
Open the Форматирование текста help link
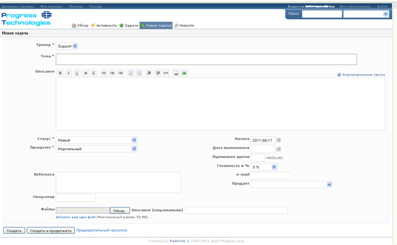pos(363,74)
